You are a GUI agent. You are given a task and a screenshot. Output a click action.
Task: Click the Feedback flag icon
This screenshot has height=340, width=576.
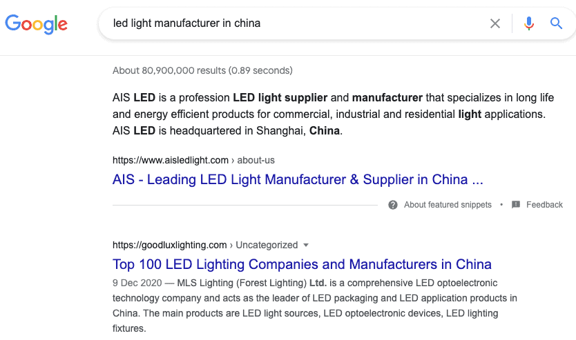(516, 205)
